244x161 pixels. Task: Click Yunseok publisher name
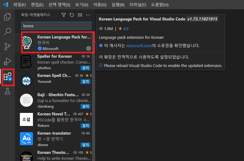[44, 82]
